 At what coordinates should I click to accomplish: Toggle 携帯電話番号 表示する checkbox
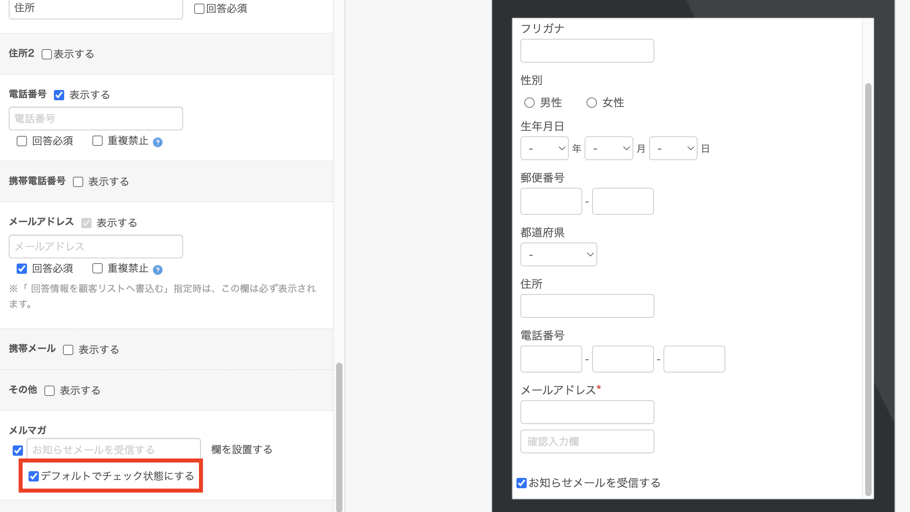pyautogui.click(x=78, y=182)
